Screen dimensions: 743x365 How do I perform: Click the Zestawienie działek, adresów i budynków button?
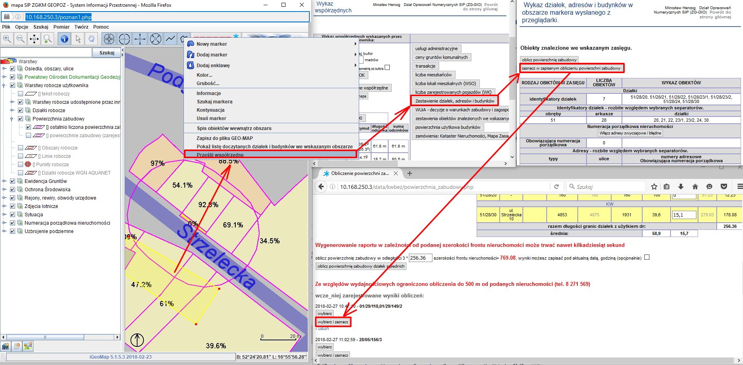tap(454, 101)
